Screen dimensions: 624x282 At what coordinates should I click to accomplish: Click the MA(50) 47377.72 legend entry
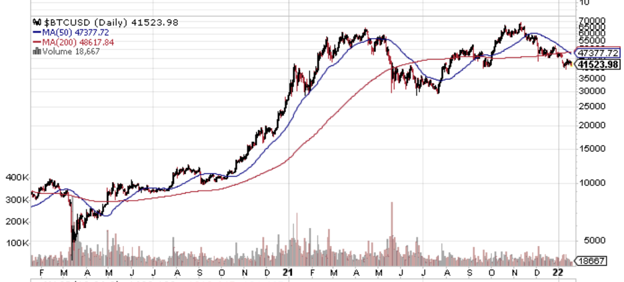[75, 33]
